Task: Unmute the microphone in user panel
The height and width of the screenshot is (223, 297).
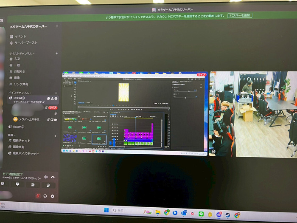Action: [37, 196]
